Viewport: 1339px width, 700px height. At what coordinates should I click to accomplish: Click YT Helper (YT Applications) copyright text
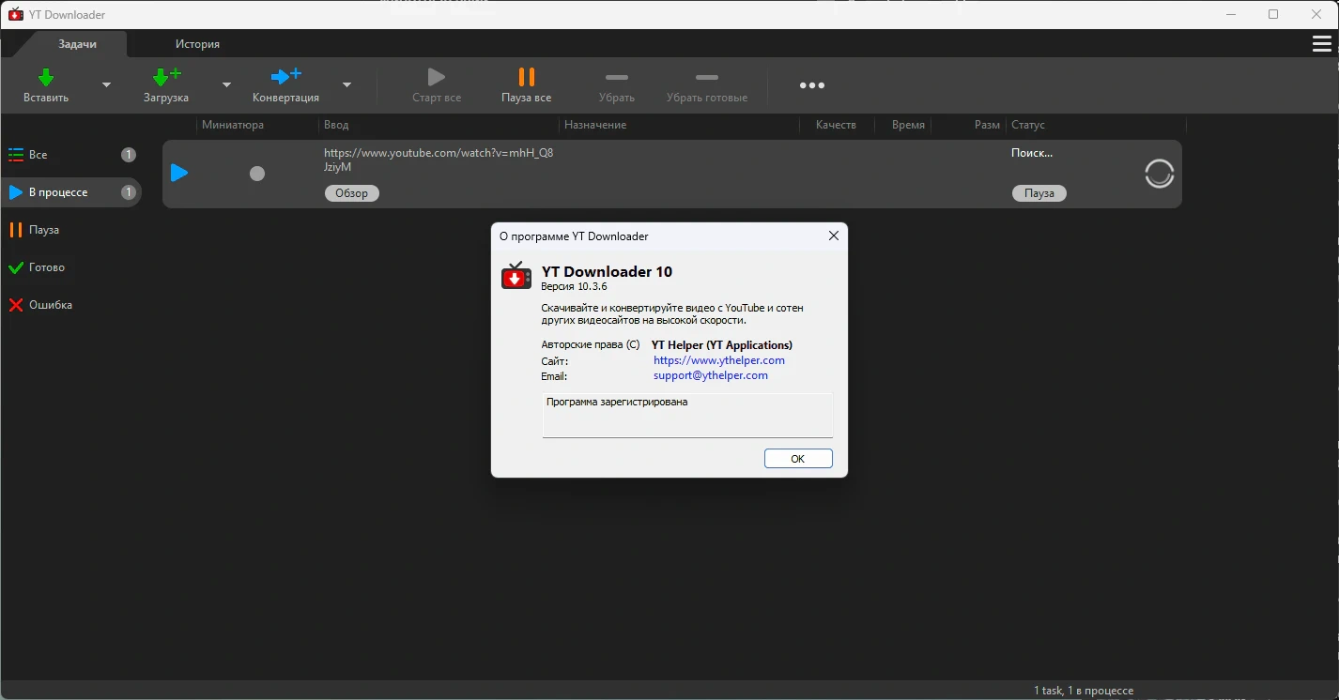(722, 344)
